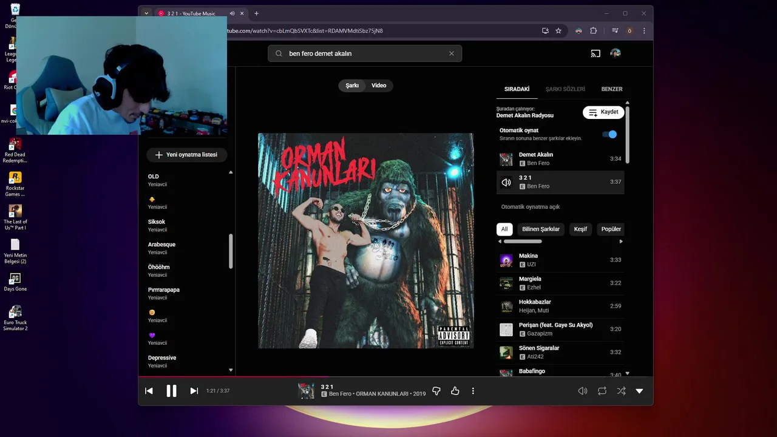Open Rockstar Games desktop shortcut
777x437 pixels.
[x=15, y=184]
